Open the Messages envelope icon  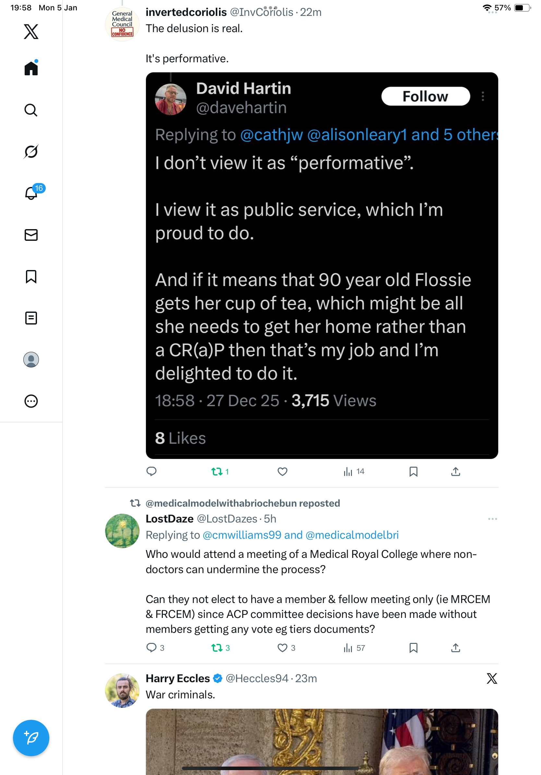pyautogui.click(x=31, y=235)
